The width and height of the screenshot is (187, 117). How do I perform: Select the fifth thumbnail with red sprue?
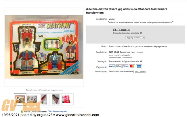(68, 99)
